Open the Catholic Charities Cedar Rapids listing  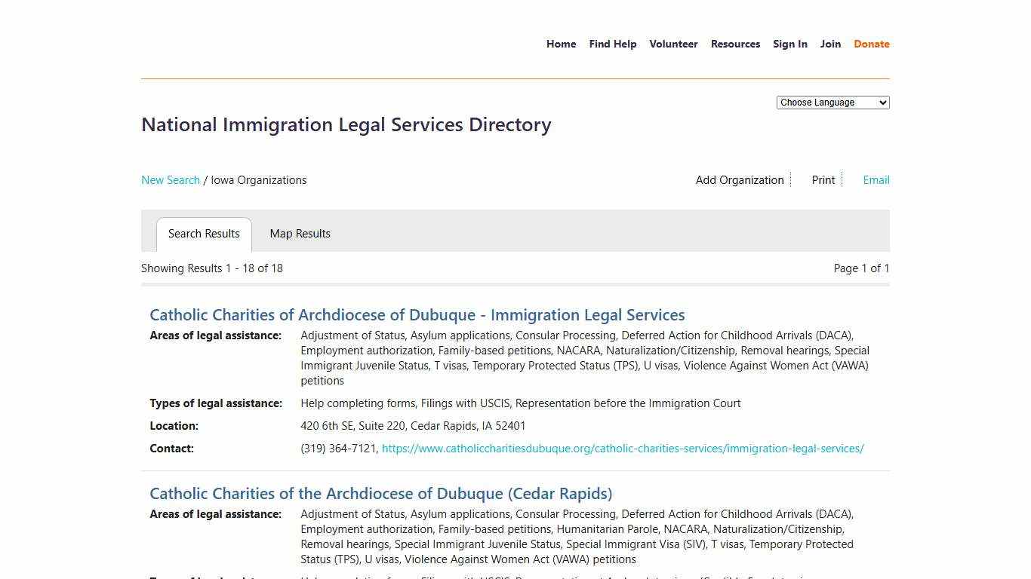coord(380,494)
